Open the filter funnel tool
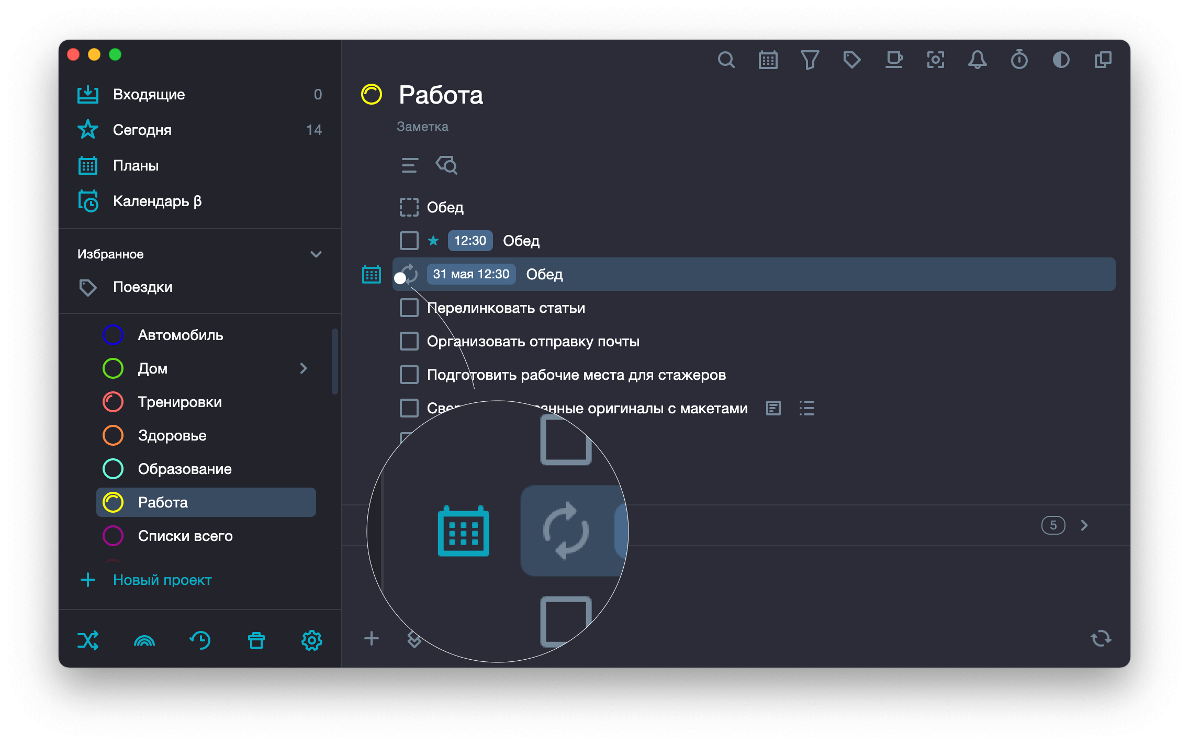This screenshot has width=1189, height=745. pyautogui.click(x=810, y=60)
